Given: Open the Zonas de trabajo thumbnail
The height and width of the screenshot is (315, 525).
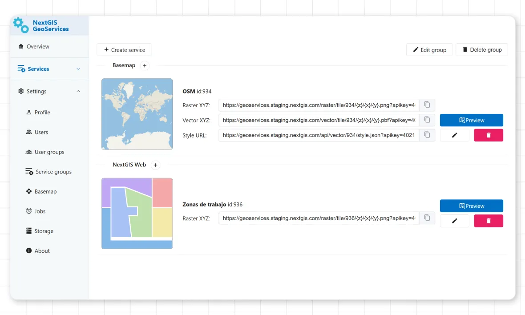Looking at the screenshot, I should (137, 214).
